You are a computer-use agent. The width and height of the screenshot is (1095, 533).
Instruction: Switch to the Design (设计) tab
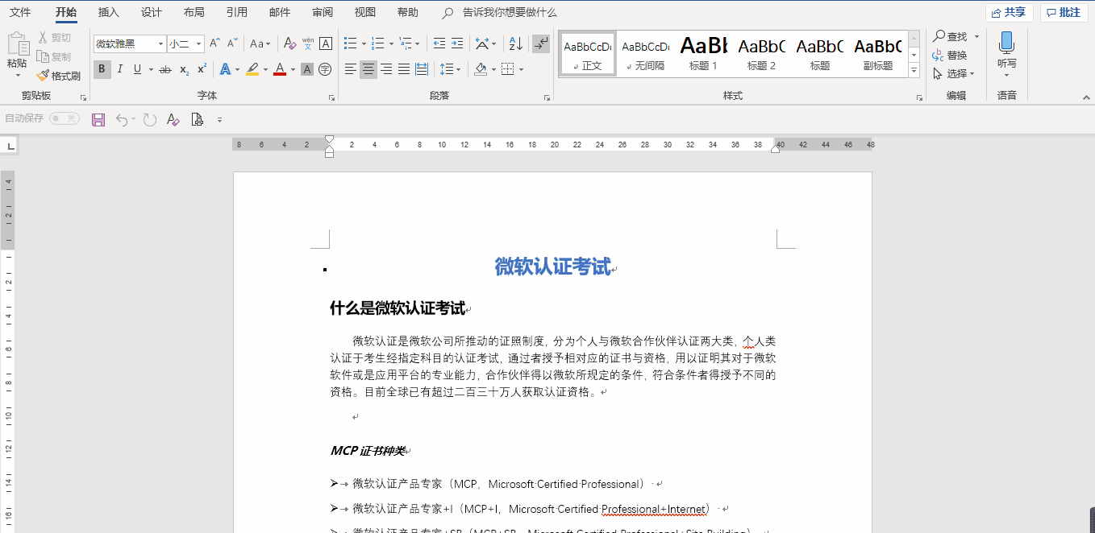point(151,13)
